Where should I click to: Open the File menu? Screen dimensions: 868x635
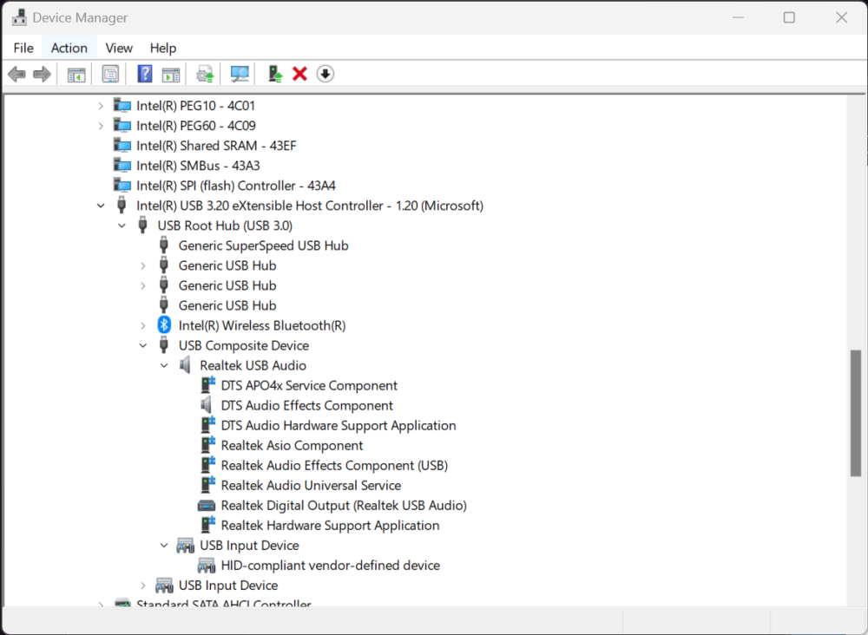[x=23, y=48]
